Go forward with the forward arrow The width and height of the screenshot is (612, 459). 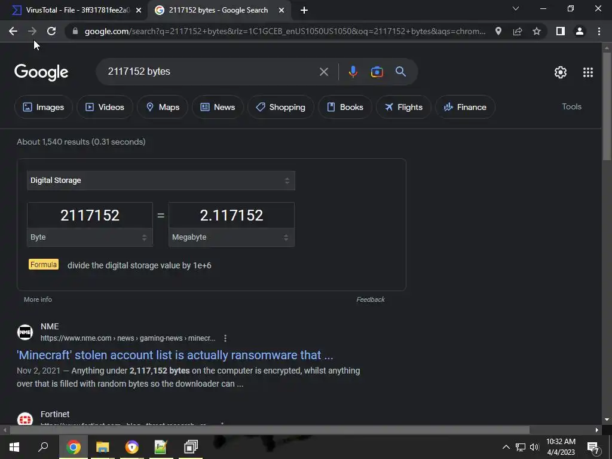[x=32, y=31]
